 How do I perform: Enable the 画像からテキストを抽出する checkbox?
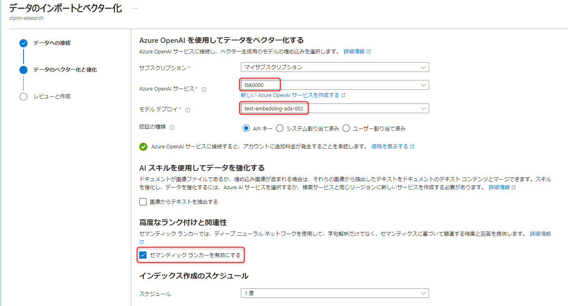[x=143, y=201]
